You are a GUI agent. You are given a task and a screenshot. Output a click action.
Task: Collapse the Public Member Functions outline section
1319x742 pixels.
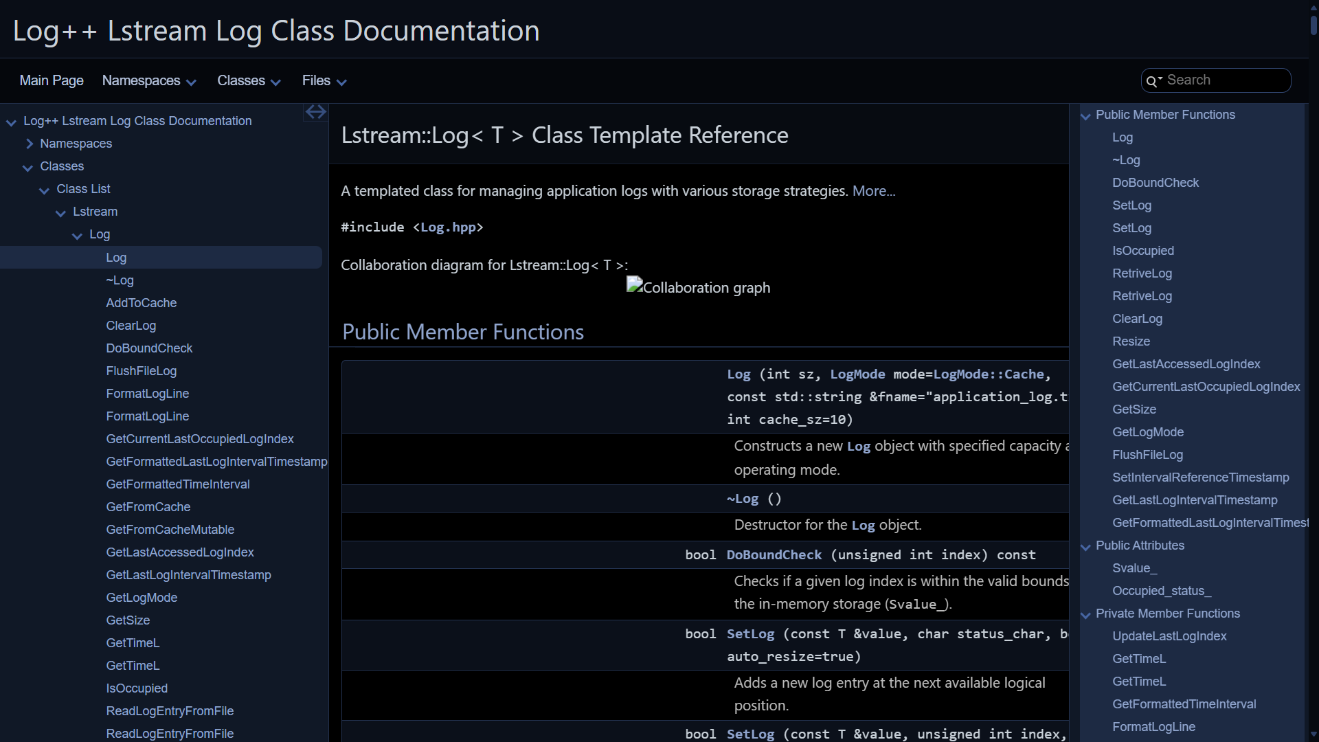(x=1086, y=116)
